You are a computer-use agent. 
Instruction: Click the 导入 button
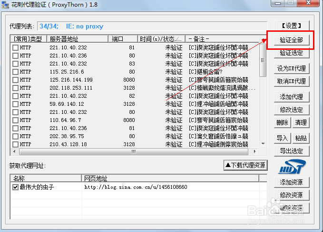(x=283, y=138)
